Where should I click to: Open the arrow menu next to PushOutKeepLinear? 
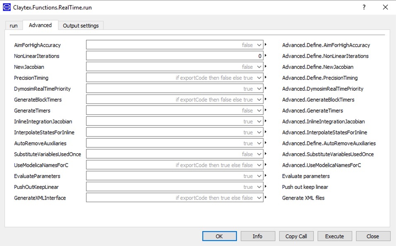click(x=266, y=186)
